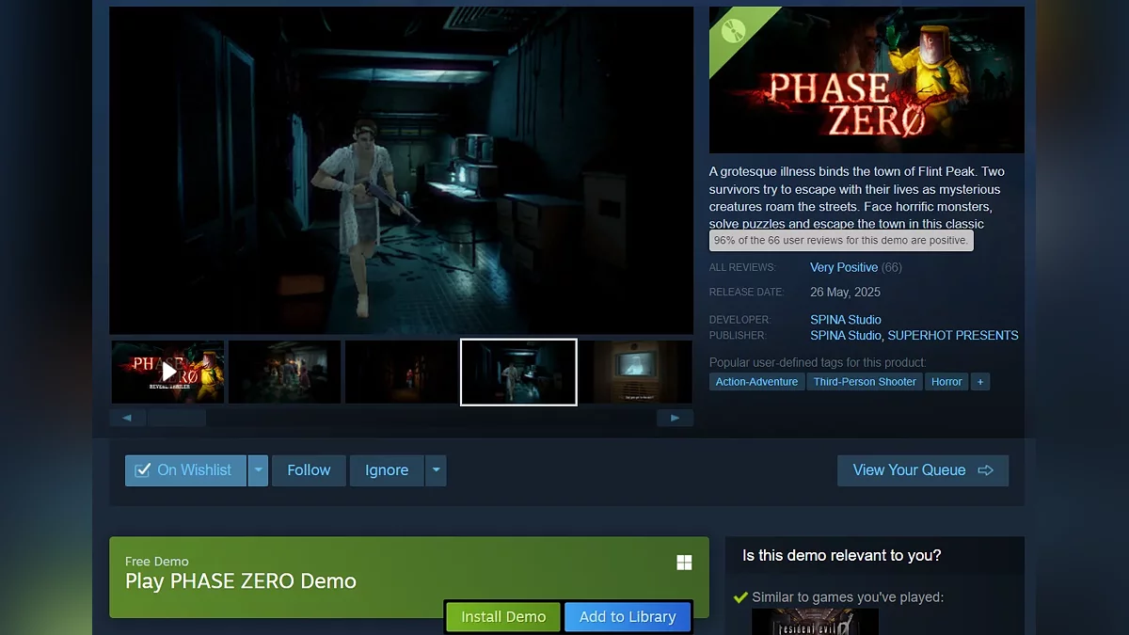Click the queue arrow icon
Screen dimensions: 1129x635
986,470
